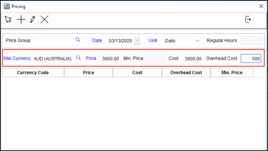The height and width of the screenshot is (151, 268).
Task: Sort by Currency Code column header
Action: click(x=33, y=73)
